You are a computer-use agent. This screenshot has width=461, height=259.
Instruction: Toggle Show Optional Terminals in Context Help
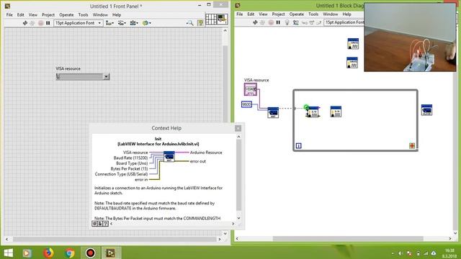(94, 224)
